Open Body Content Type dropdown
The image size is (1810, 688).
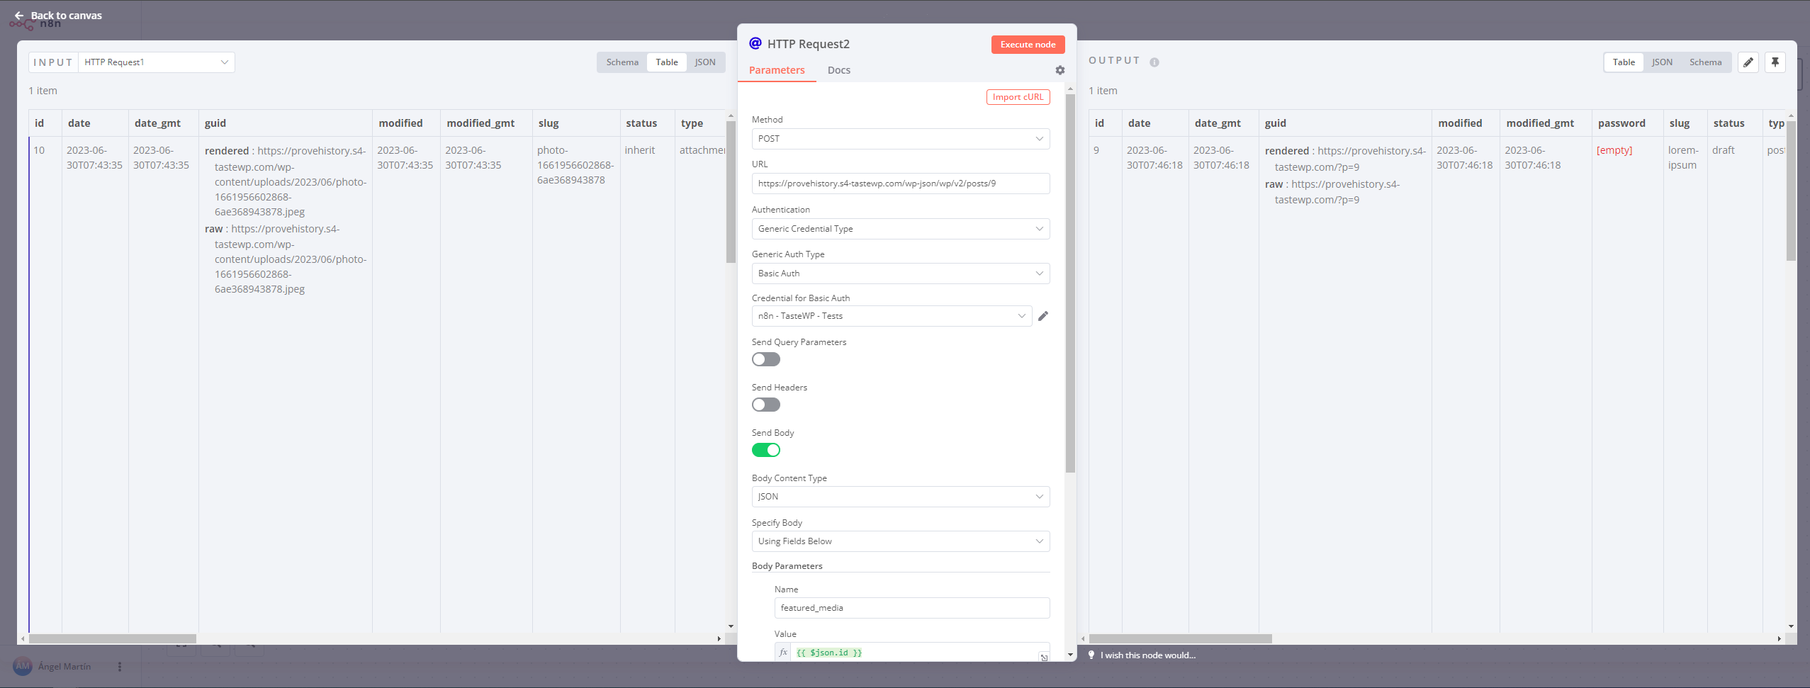tap(900, 497)
